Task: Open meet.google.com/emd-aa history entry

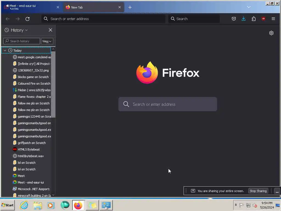Action: [32, 57]
